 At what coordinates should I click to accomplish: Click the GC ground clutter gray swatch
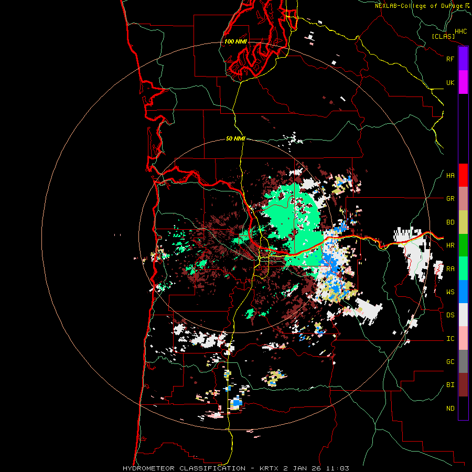(x=463, y=361)
